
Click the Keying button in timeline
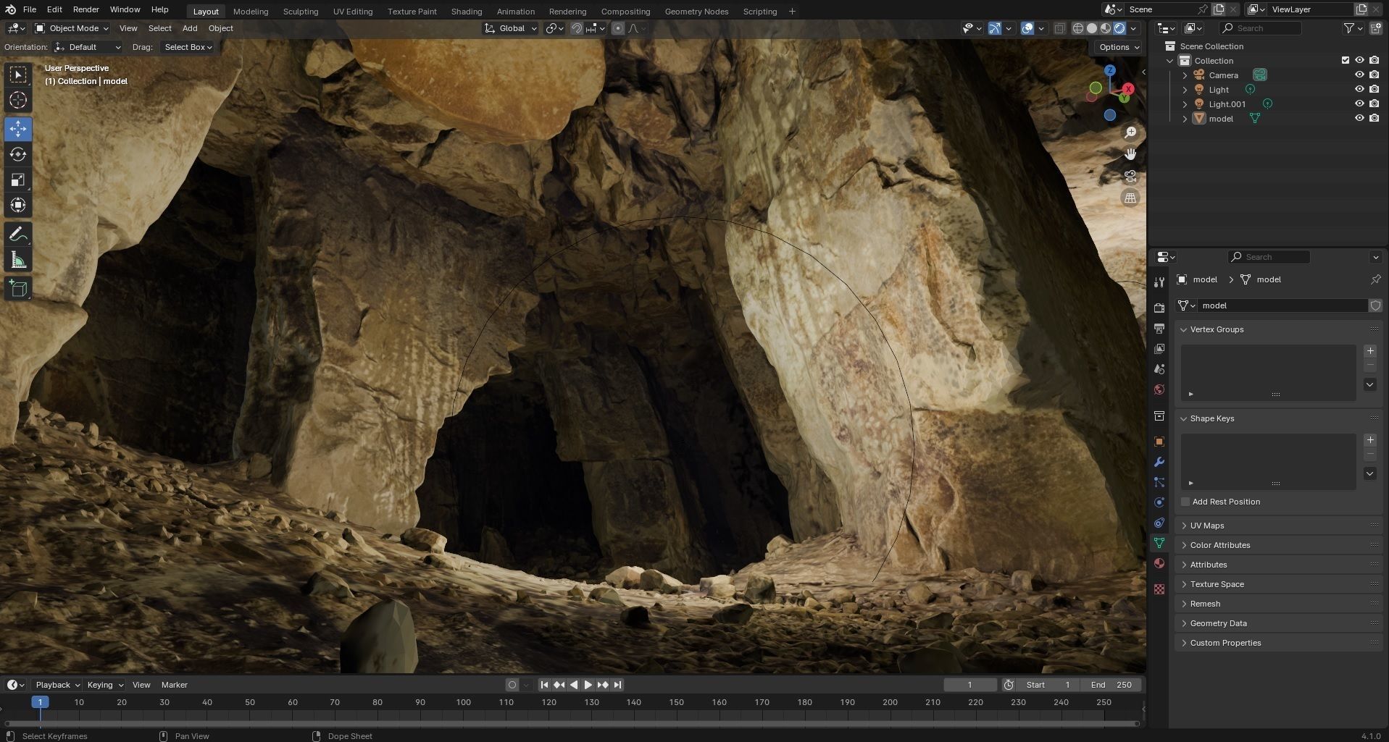click(x=104, y=685)
